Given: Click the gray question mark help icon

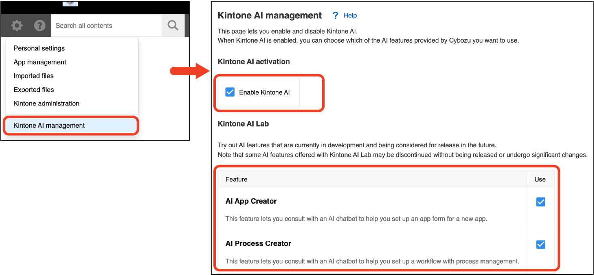Looking at the screenshot, I should (39, 26).
